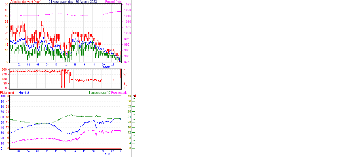Click the 50 wind speed axis value
Viewport: 363px width, 157px height.
pyautogui.click(x=7, y=5)
